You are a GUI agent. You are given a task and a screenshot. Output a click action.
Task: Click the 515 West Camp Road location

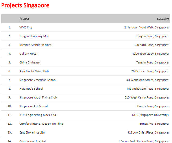[x=146, y=97]
